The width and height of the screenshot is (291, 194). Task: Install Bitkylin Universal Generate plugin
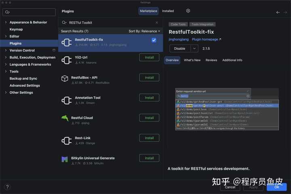[x=149, y=158]
